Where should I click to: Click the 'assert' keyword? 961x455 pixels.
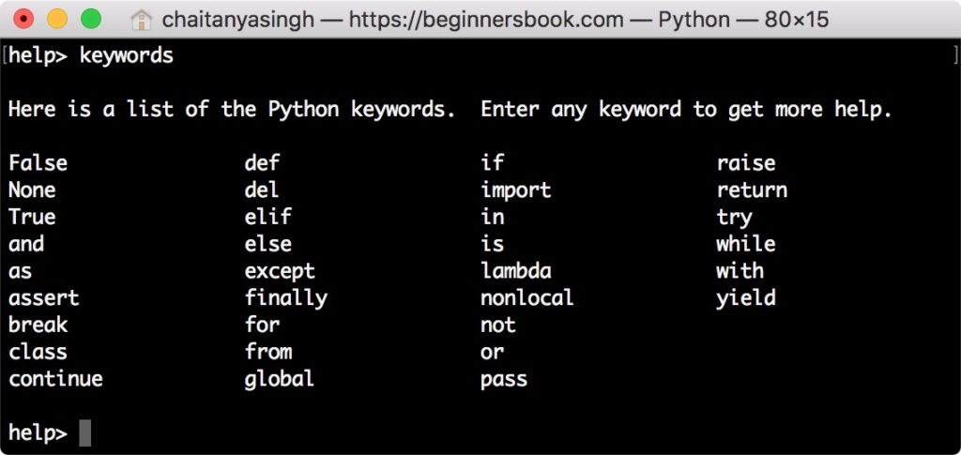[44, 298]
